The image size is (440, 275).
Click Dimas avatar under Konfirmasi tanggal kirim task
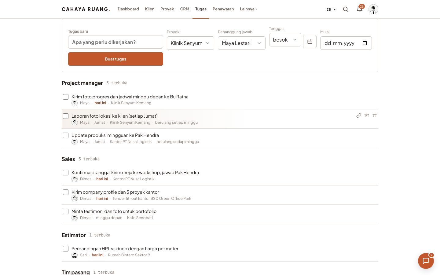[x=75, y=179]
